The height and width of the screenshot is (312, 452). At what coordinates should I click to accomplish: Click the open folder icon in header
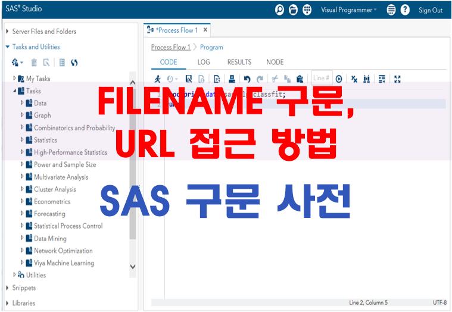click(x=293, y=10)
